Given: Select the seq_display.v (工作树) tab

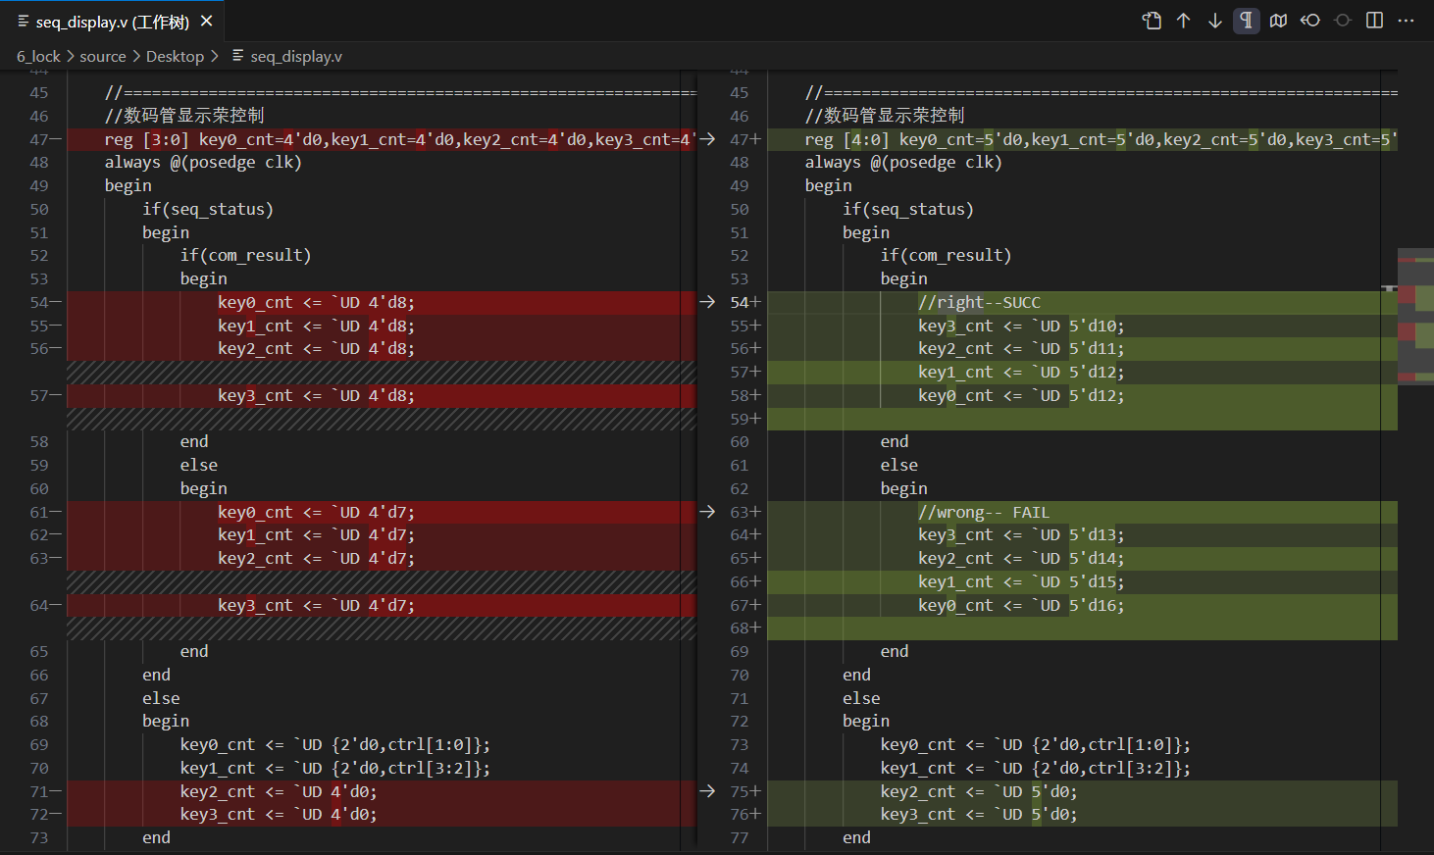Looking at the screenshot, I should click(x=112, y=21).
